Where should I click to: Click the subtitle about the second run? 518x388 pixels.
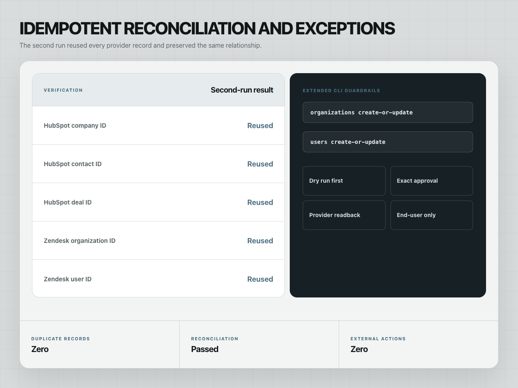pos(140,45)
